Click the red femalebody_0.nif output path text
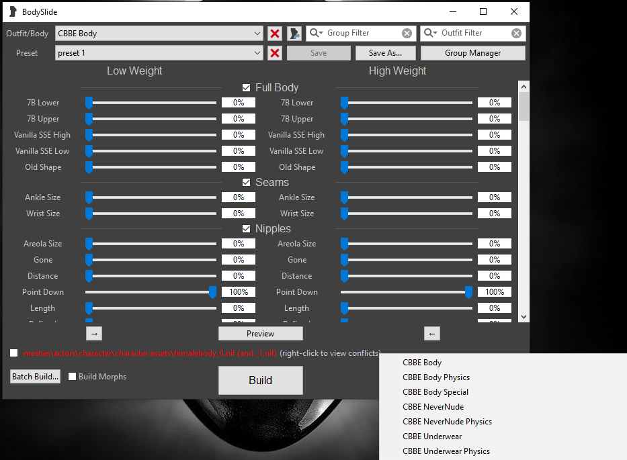Screen dimensions: 627x460 (x=150, y=353)
